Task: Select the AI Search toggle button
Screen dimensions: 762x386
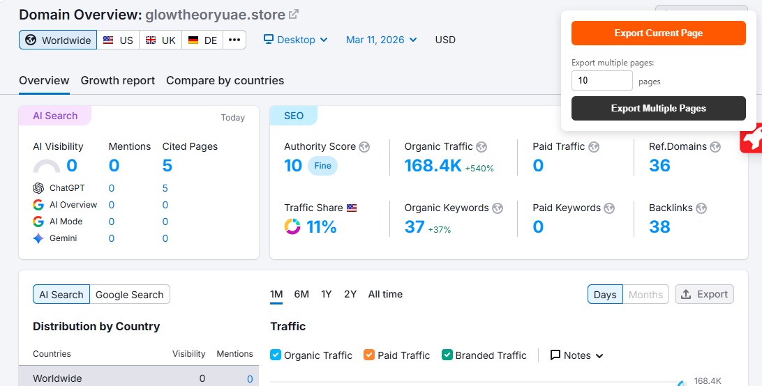Action: tap(61, 294)
